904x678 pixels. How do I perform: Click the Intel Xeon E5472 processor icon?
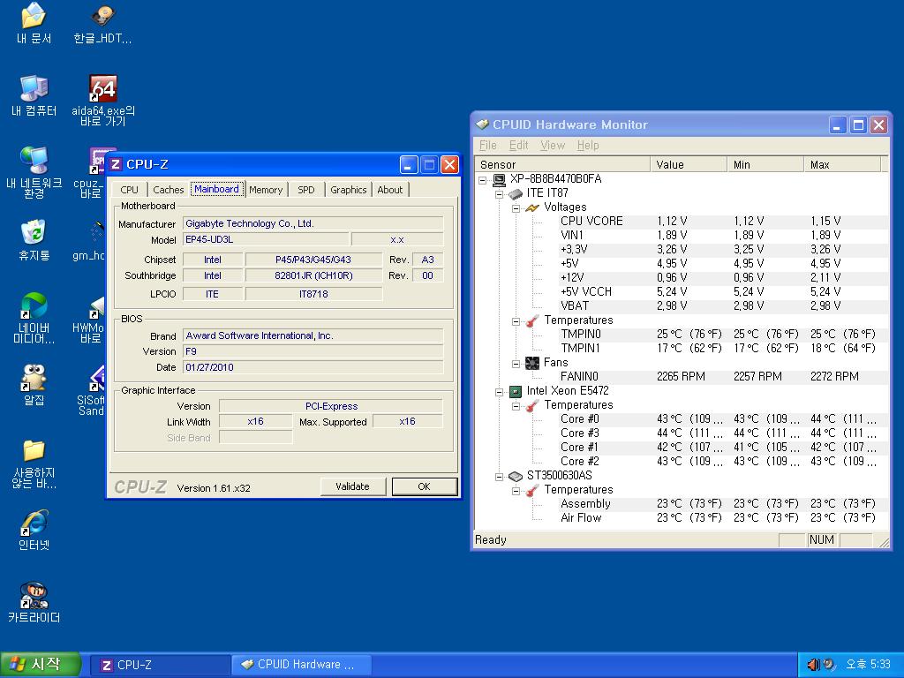point(516,391)
